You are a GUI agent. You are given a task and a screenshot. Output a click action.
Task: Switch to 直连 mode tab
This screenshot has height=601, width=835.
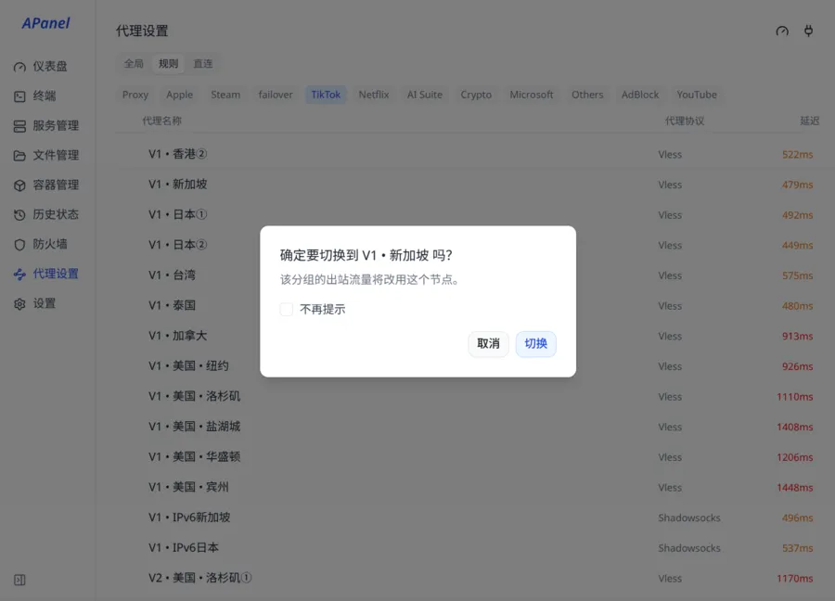(203, 63)
